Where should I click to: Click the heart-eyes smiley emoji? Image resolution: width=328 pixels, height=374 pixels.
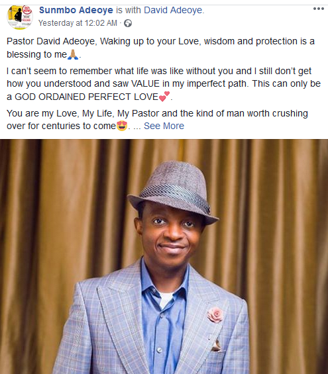122,126
